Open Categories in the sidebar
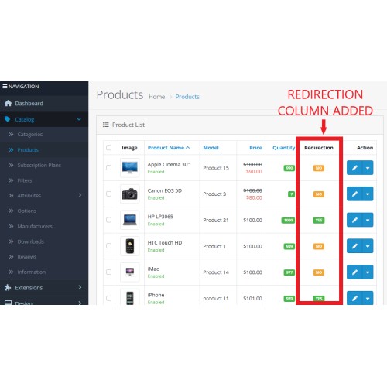Viewport: 387px width, 387px height. (30, 135)
